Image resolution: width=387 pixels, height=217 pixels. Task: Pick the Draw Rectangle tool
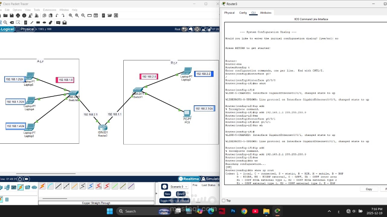coord(38,22)
